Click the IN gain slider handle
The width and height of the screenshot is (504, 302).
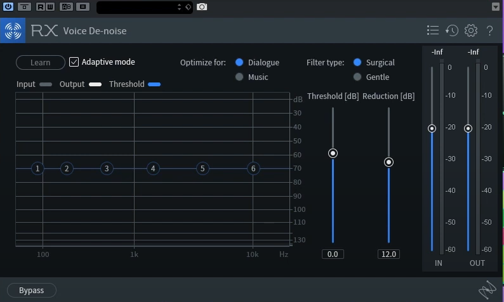(432, 129)
